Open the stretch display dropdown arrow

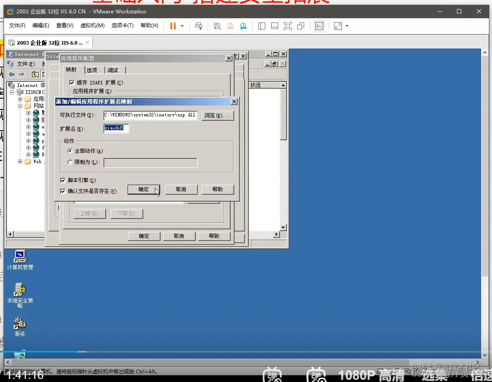point(347,26)
